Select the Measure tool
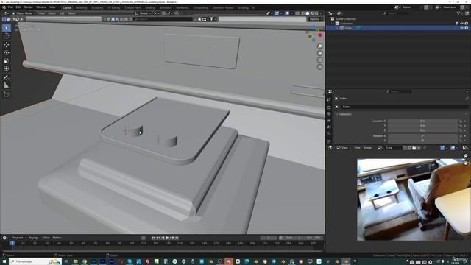471x265 pixels. pos(7,86)
